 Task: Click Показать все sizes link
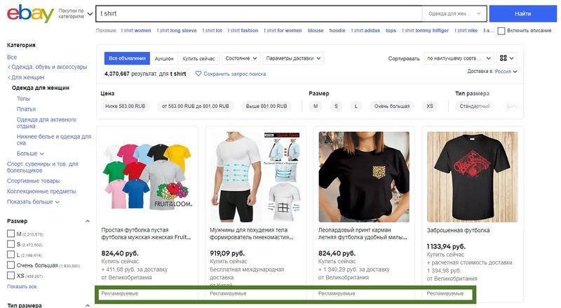click(x=22, y=286)
